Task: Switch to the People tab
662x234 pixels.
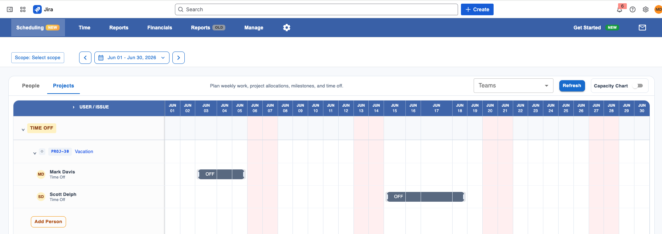Action: (31, 86)
